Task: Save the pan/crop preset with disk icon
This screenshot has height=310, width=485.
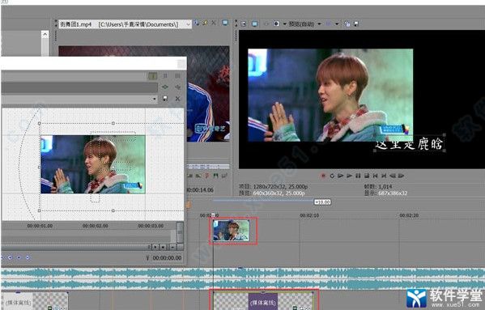Action: [x=165, y=98]
